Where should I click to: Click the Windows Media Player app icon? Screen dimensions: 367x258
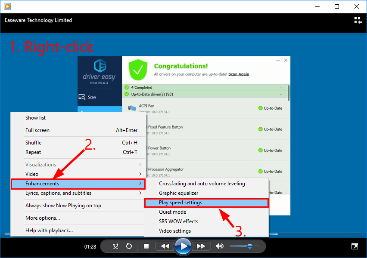pos(7,6)
